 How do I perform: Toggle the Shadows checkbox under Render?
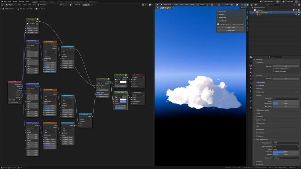(258, 82)
